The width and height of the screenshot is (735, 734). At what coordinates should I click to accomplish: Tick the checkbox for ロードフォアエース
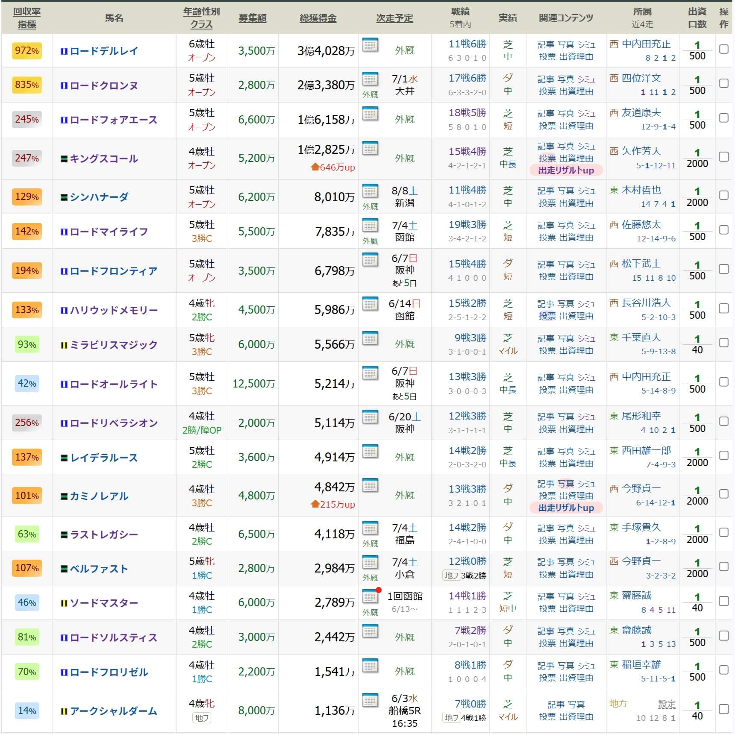pyautogui.click(x=723, y=117)
